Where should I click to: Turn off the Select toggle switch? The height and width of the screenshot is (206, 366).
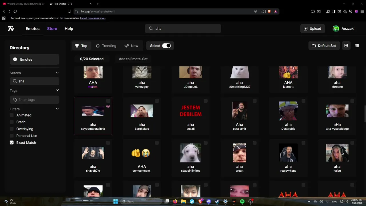pos(166,46)
